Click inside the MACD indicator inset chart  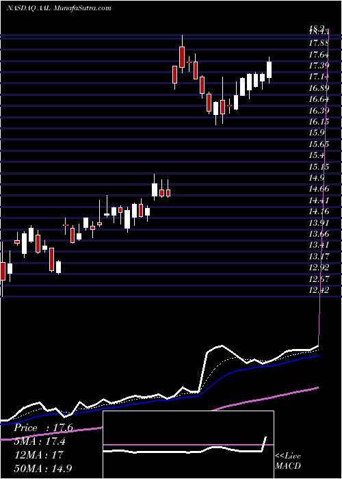(188, 445)
